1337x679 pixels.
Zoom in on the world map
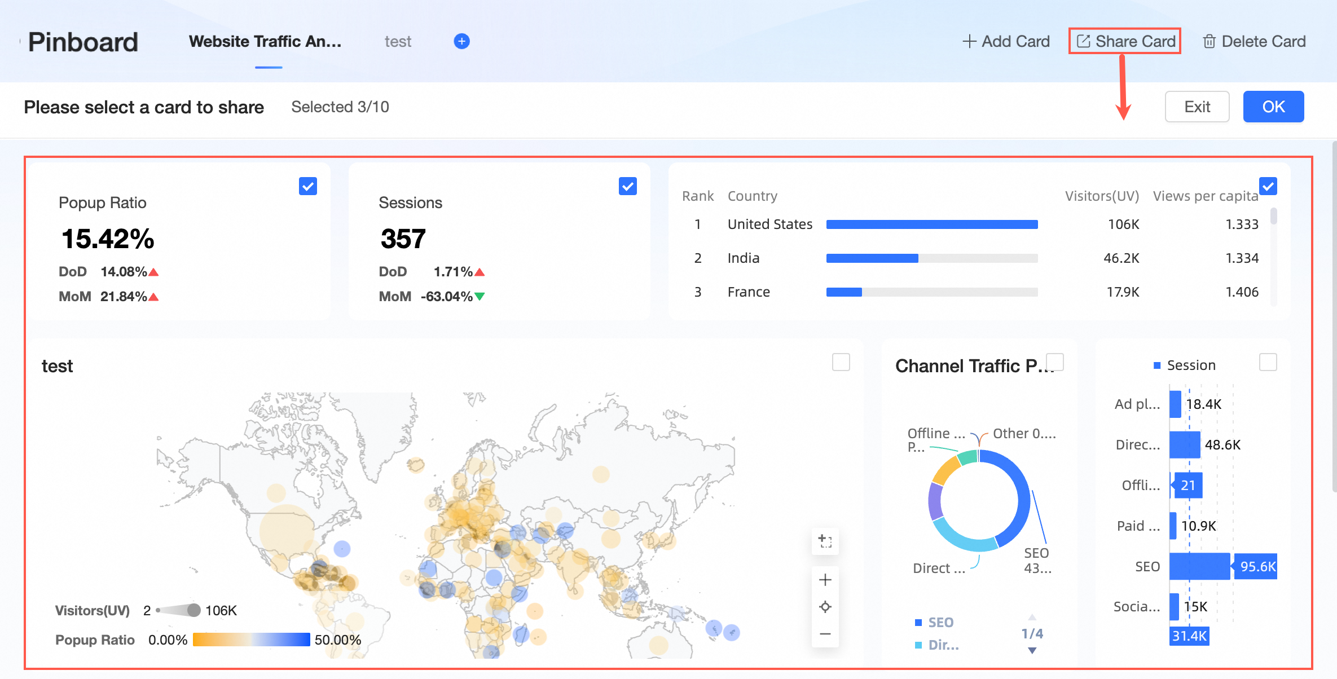coord(825,580)
